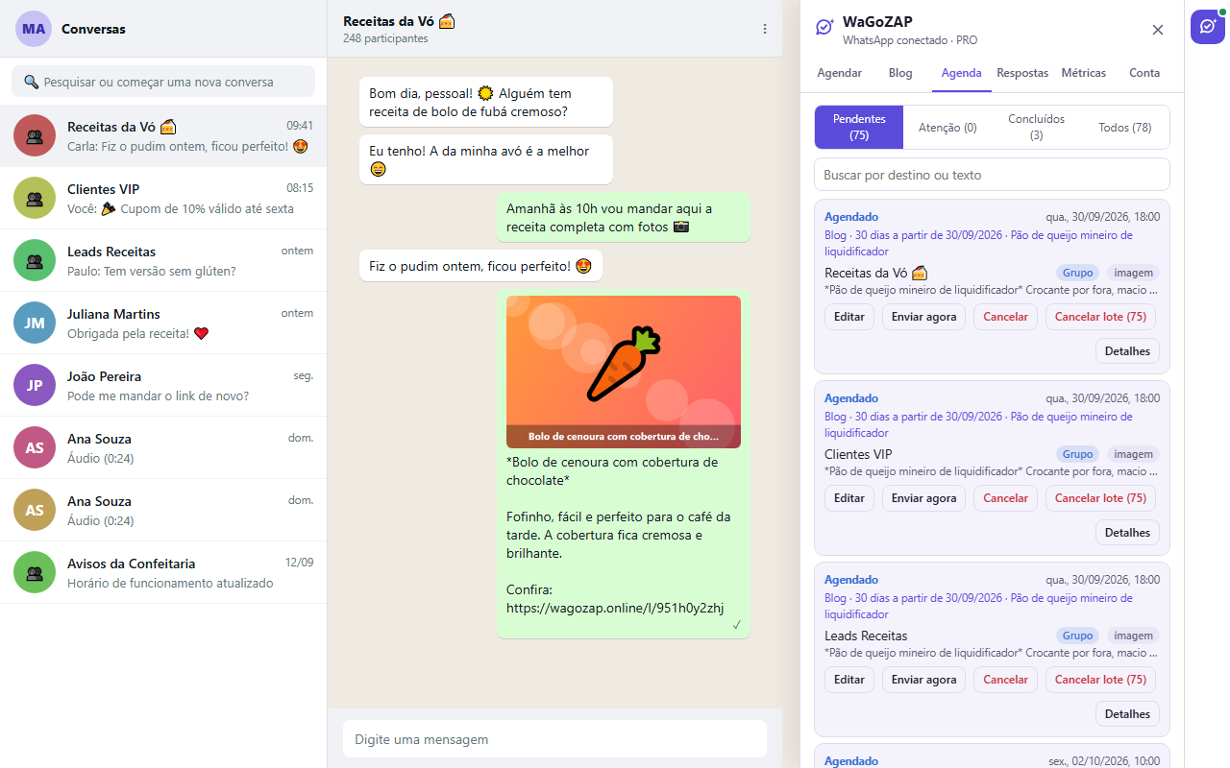Click the MA profile avatar
This screenshot has width=1230, height=768.
click(x=34, y=29)
